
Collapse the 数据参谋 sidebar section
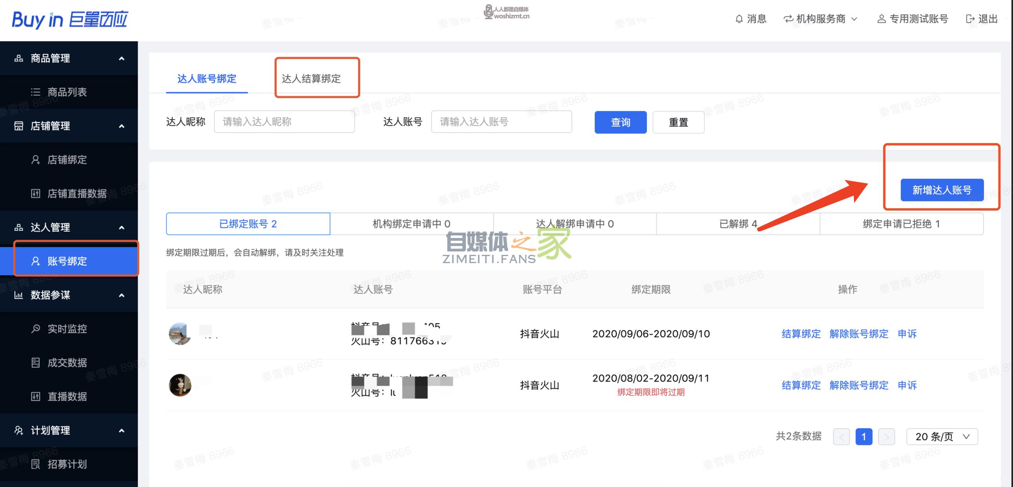click(122, 295)
